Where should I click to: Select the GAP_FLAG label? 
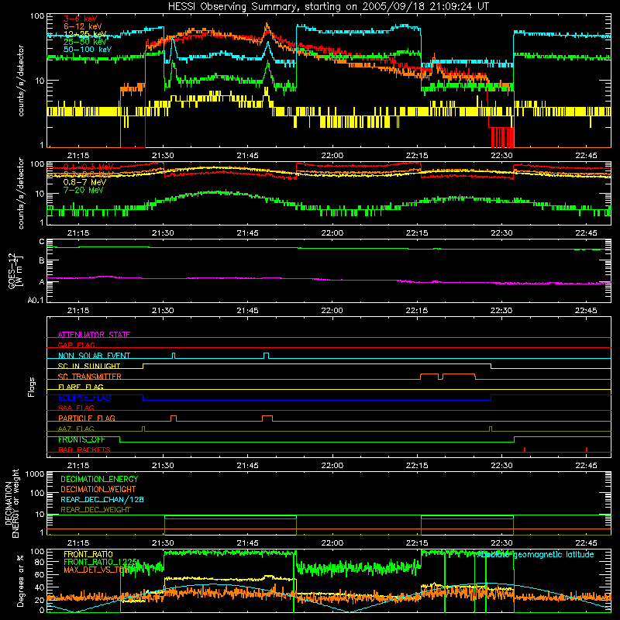[76, 345]
